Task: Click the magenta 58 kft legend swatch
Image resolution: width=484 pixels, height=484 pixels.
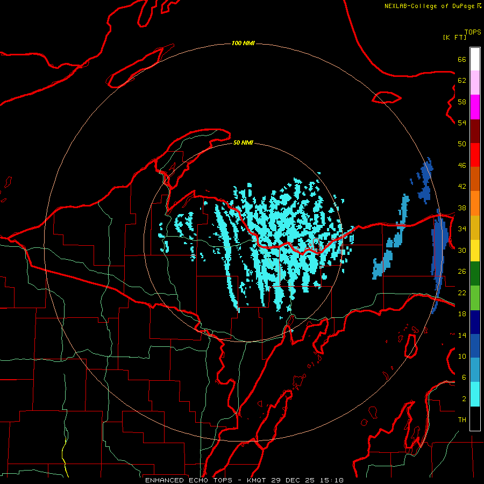Action: click(x=475, y=107)
